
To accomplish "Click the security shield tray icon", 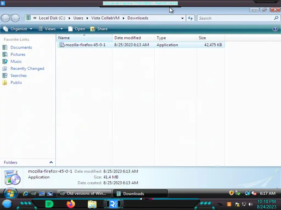I will [231, 193].
